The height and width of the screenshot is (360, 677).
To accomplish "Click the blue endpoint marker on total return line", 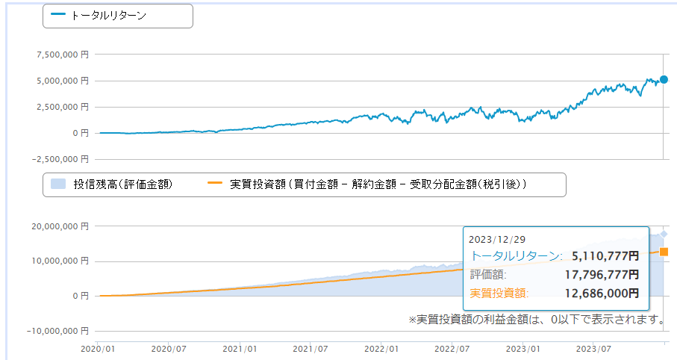I will (664, 79).
